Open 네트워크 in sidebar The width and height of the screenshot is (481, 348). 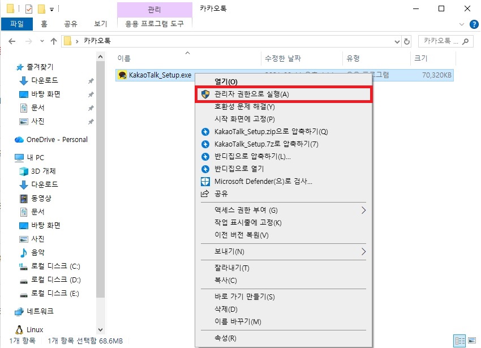pos(34,311)
